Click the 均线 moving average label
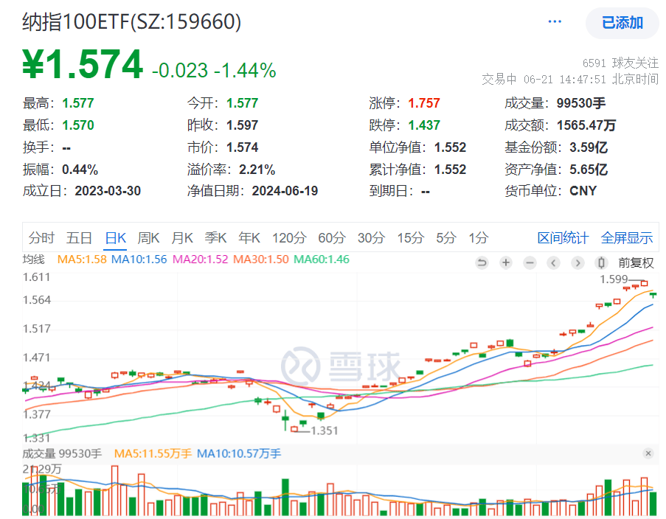 point(33,259)
